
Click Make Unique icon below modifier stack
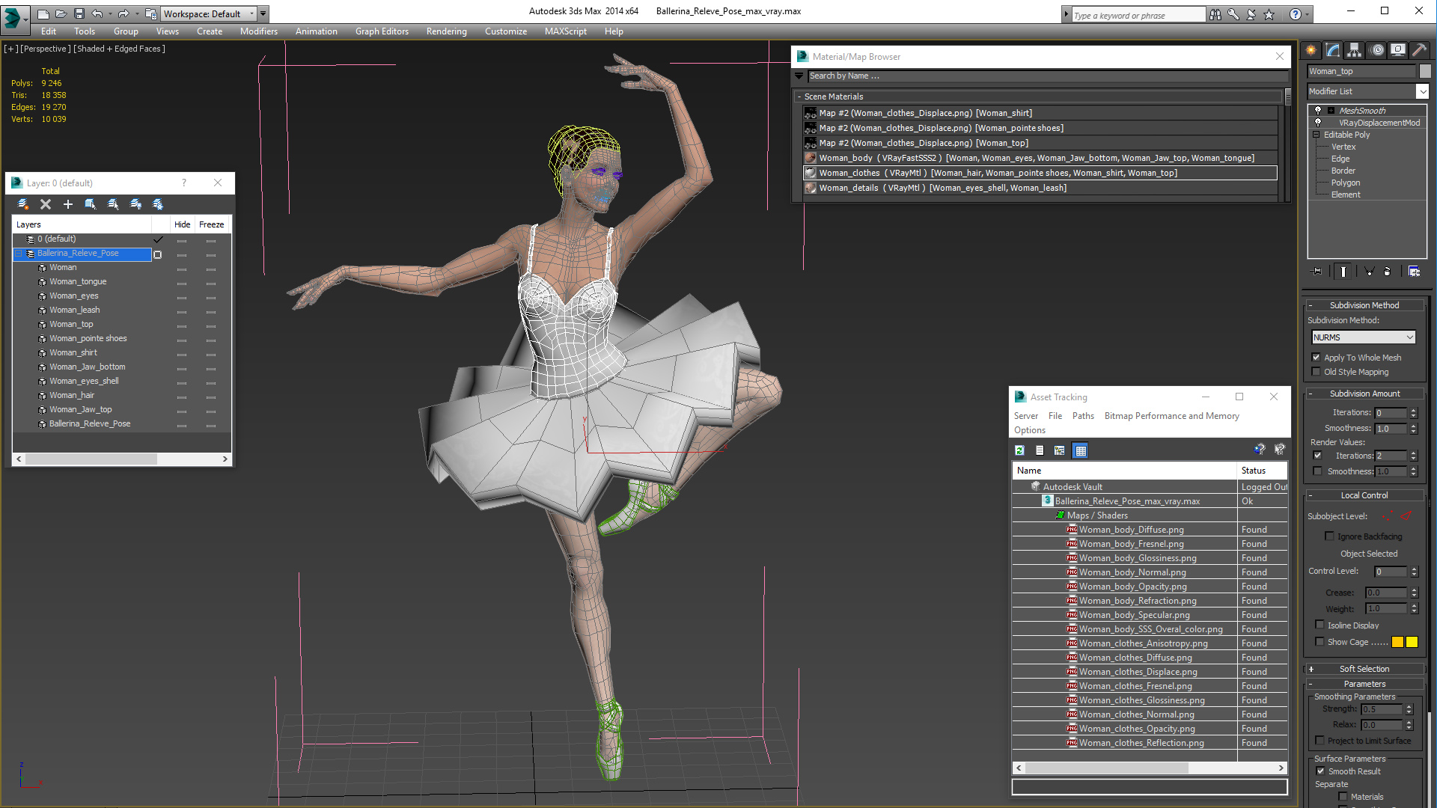(1369, 272)
